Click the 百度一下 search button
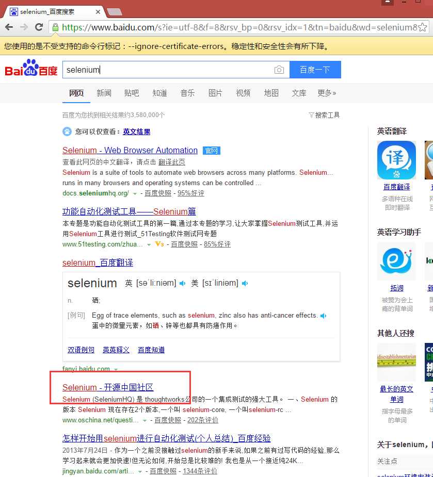Screen dimensions: 433x477 click(x=315, y=70)
